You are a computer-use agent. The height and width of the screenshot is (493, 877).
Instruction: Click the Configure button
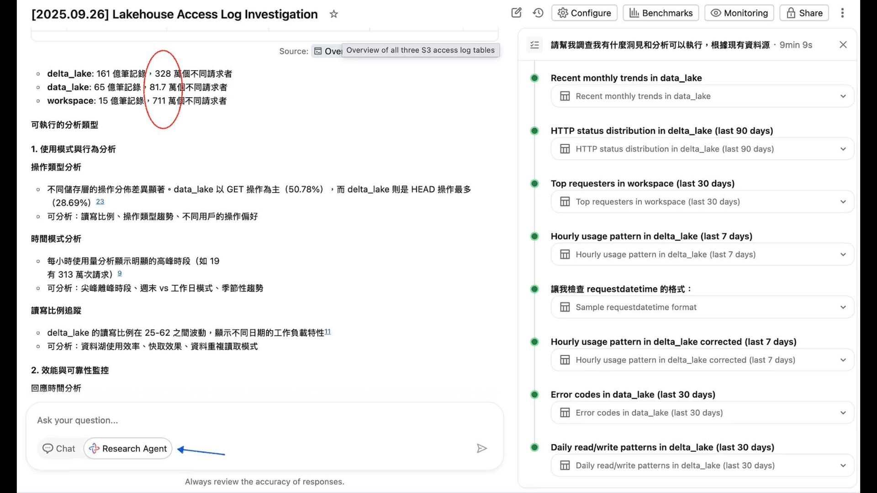pyautogui.click(x=584, y=13)
